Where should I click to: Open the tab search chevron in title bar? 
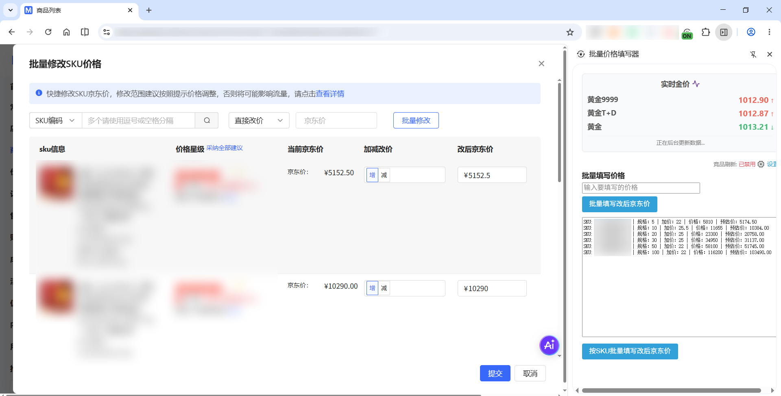coord(11,10)
